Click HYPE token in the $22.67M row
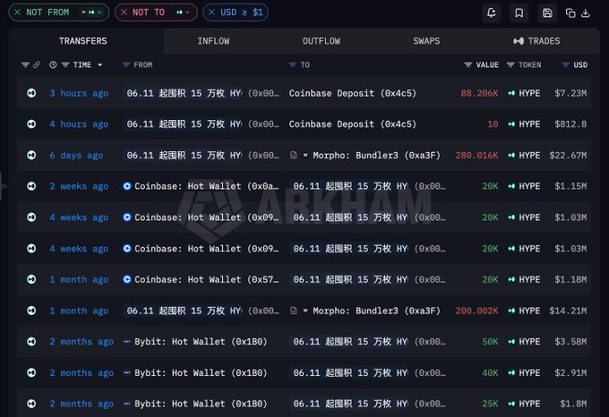This screenshot has height=417, width=609. pos(529,155)
